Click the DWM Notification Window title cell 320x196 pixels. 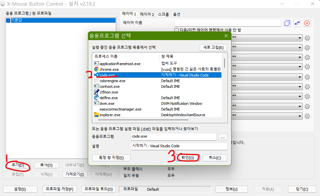click(182, 104)
